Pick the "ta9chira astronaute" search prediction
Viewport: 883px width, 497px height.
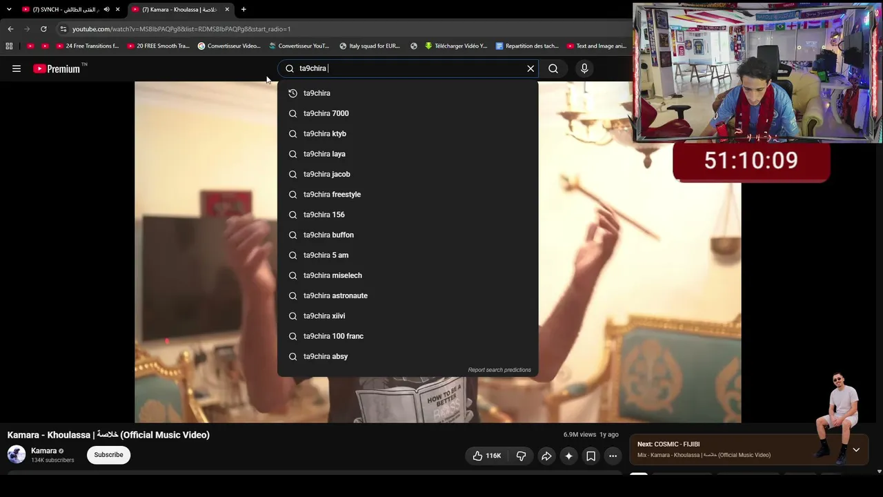[x=408, y=295]
